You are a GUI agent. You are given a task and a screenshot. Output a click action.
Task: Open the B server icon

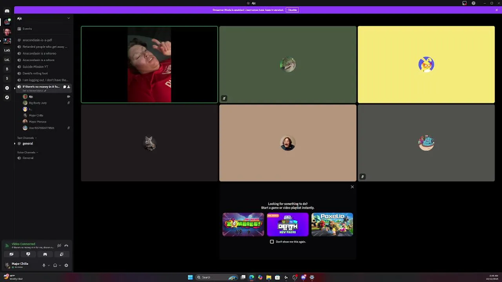coord(7,69)
